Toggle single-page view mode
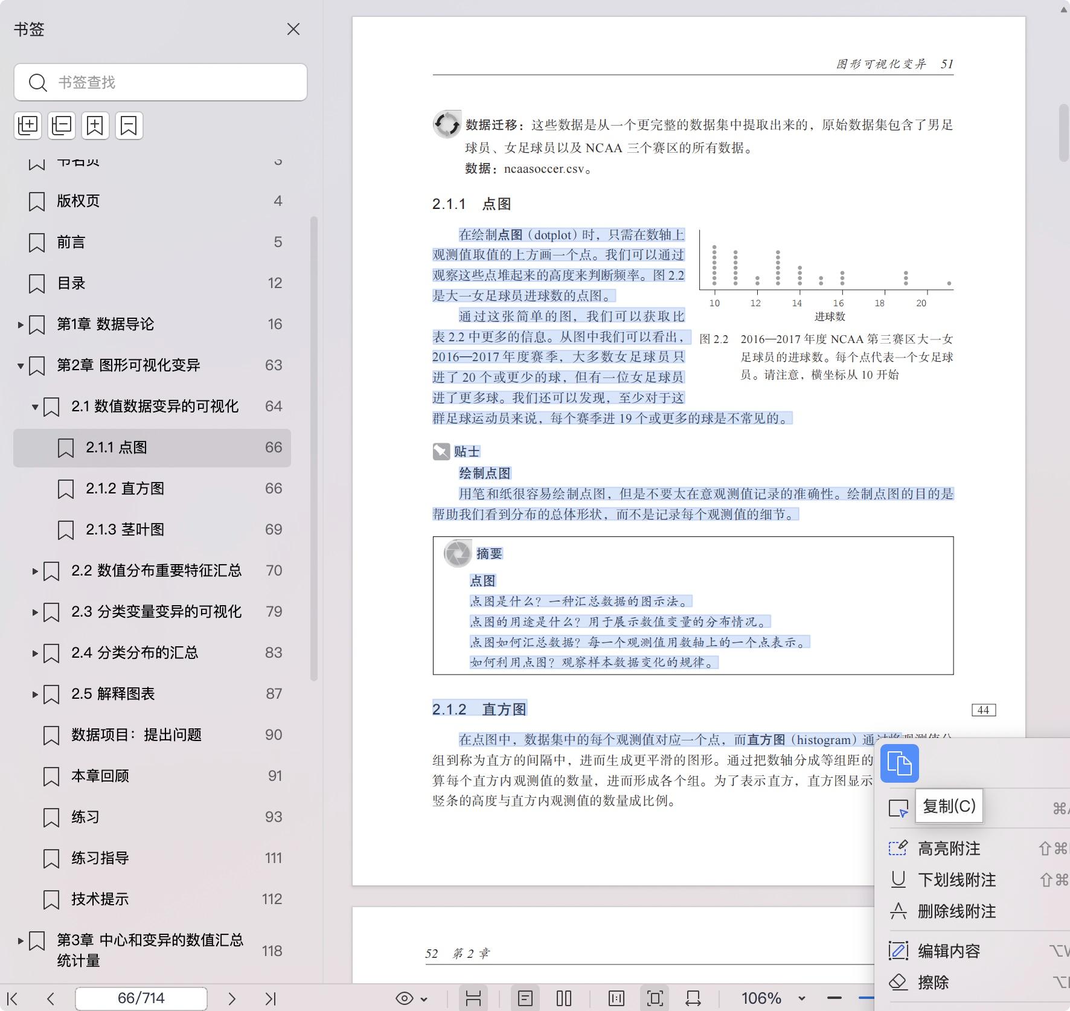 point(525,999)
